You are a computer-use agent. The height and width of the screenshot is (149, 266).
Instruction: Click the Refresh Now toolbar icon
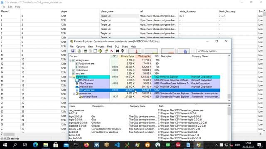pyautogui.click(x=79, y=51)
